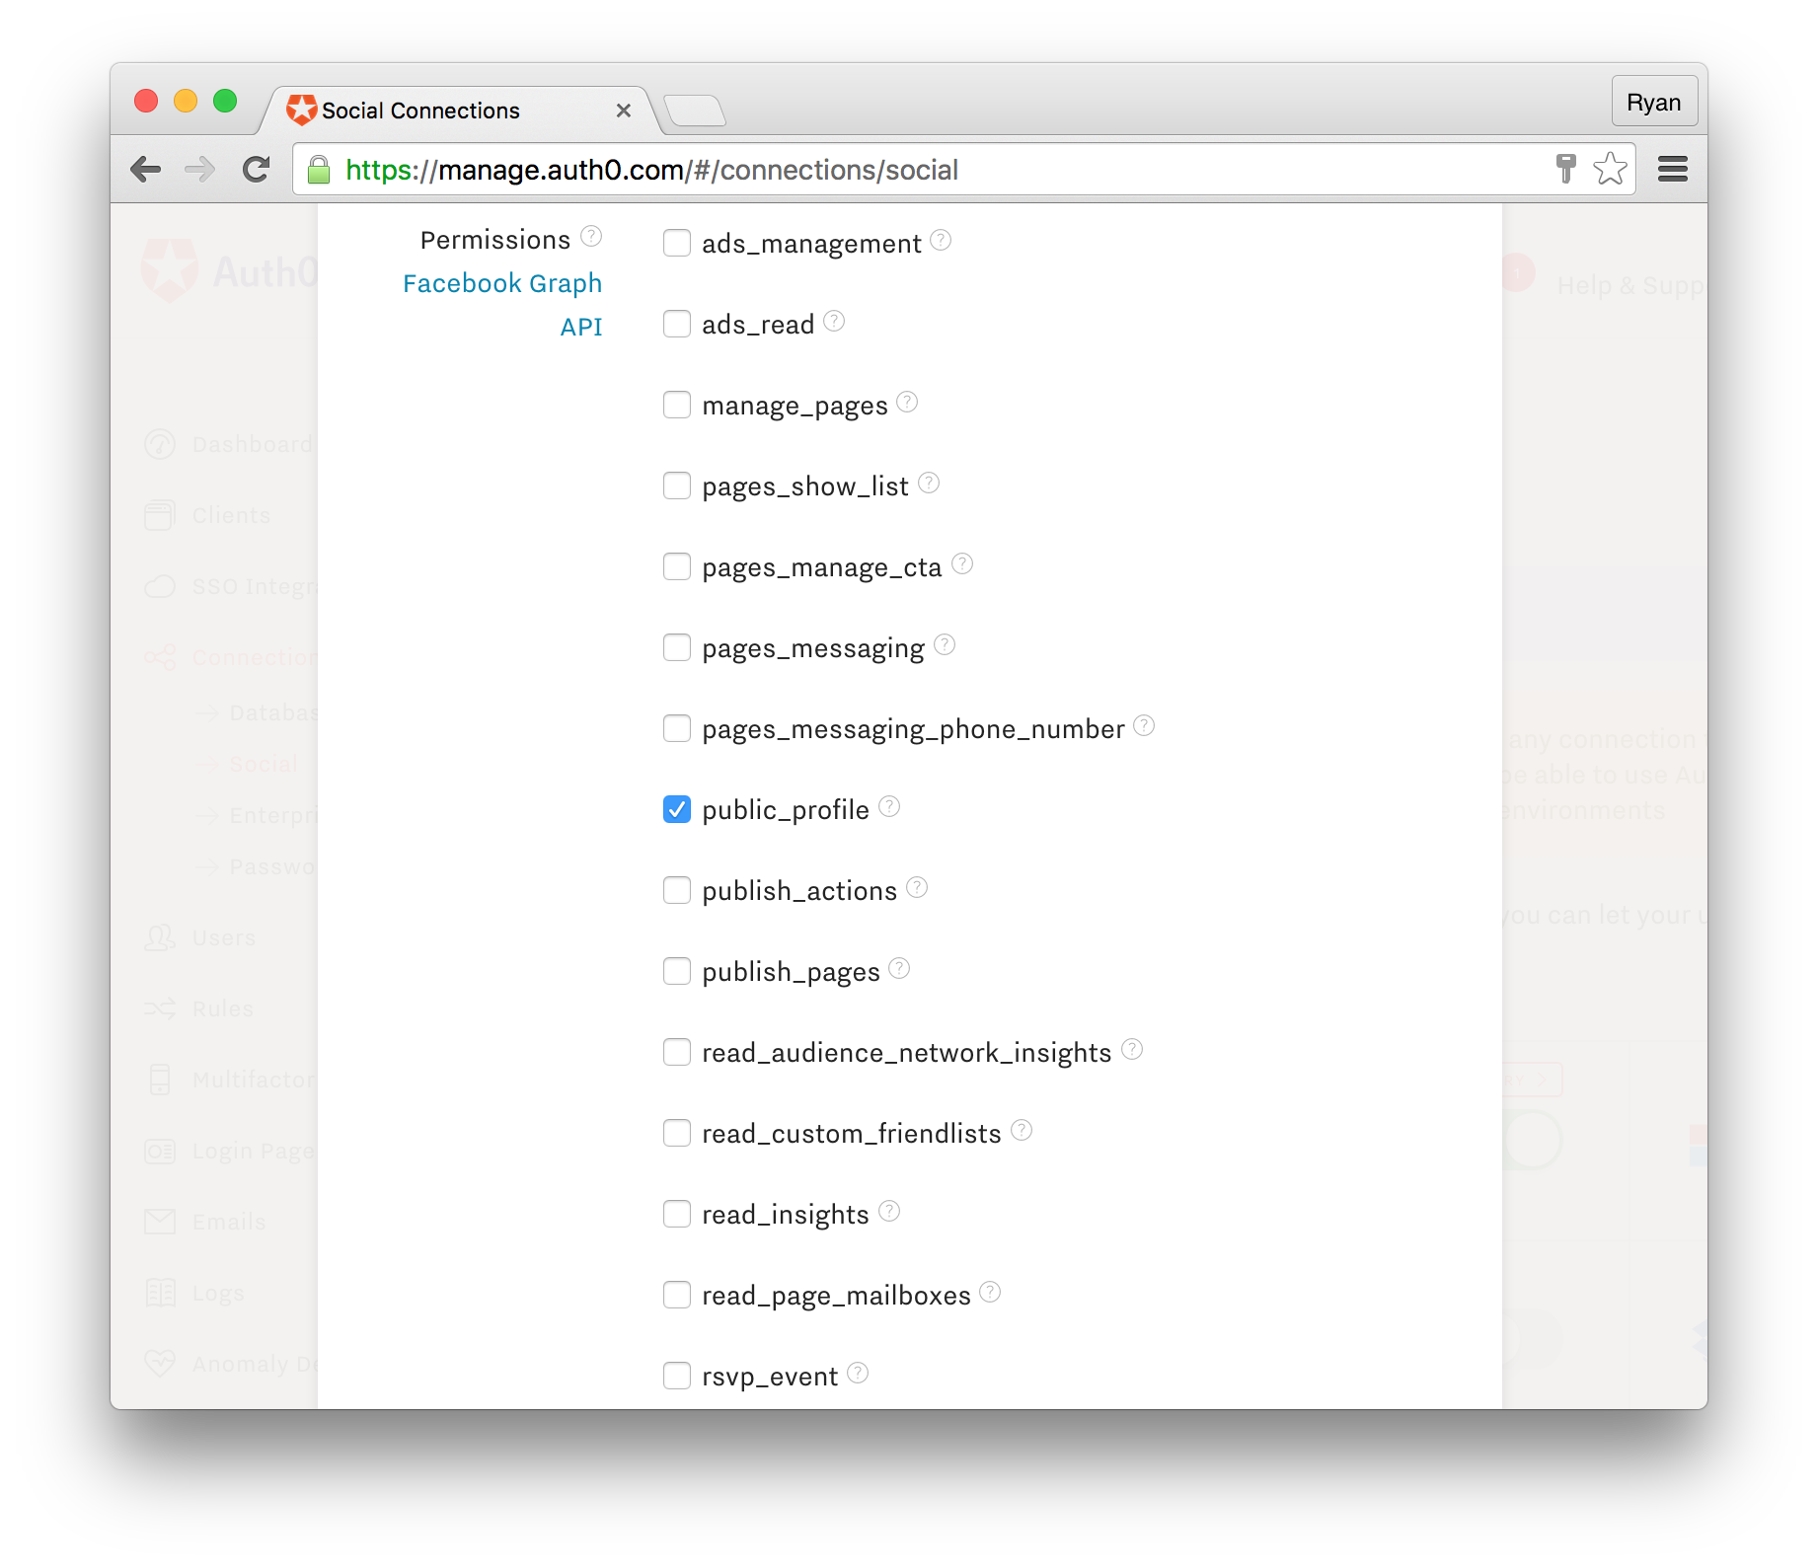Click help icon beside pages_manage_cta
The height and width of the screenshot is (1567, 1818).
click(962, 563)
